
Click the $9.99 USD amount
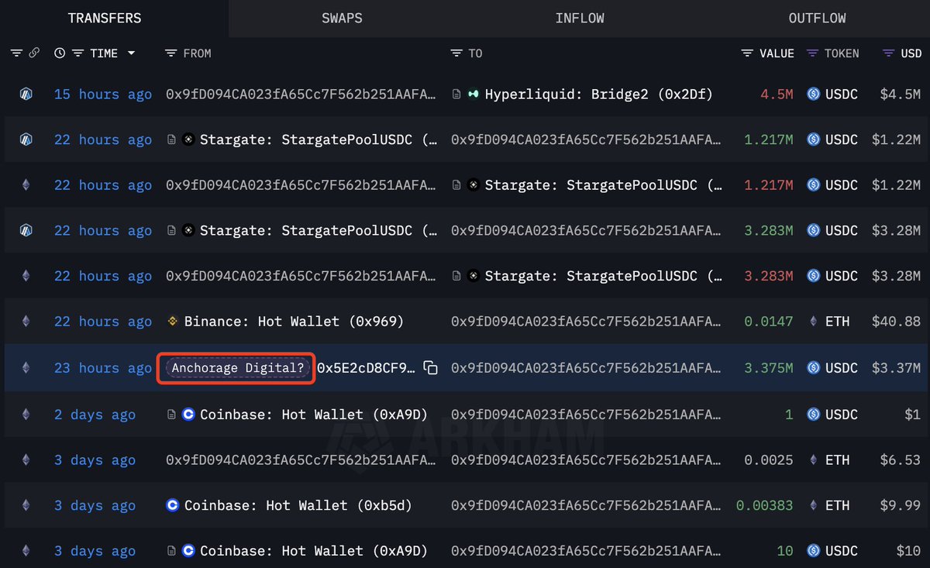(900, 505)
